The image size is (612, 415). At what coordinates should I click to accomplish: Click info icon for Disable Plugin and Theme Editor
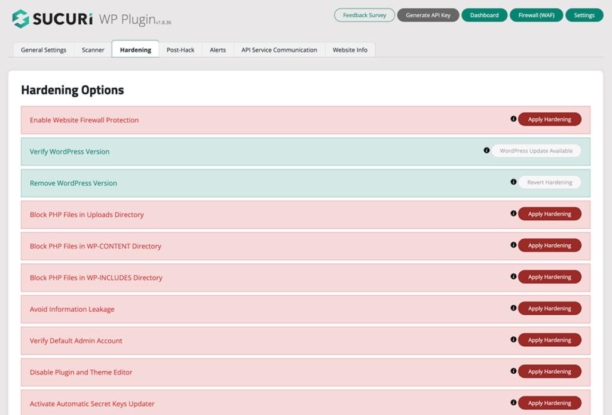click(513, 371)
